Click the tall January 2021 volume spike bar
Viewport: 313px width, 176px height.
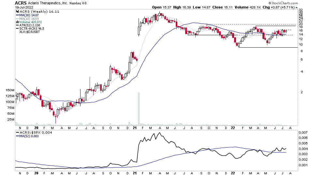click(139, 109)
